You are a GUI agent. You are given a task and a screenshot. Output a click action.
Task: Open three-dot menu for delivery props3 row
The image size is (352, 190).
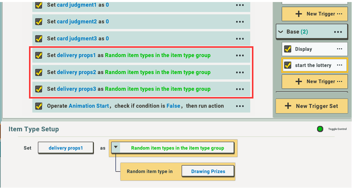coord(240,89)
